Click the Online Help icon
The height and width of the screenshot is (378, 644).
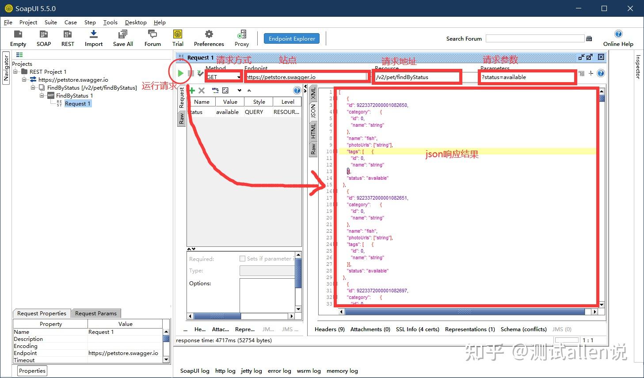(x=618, y=34)
